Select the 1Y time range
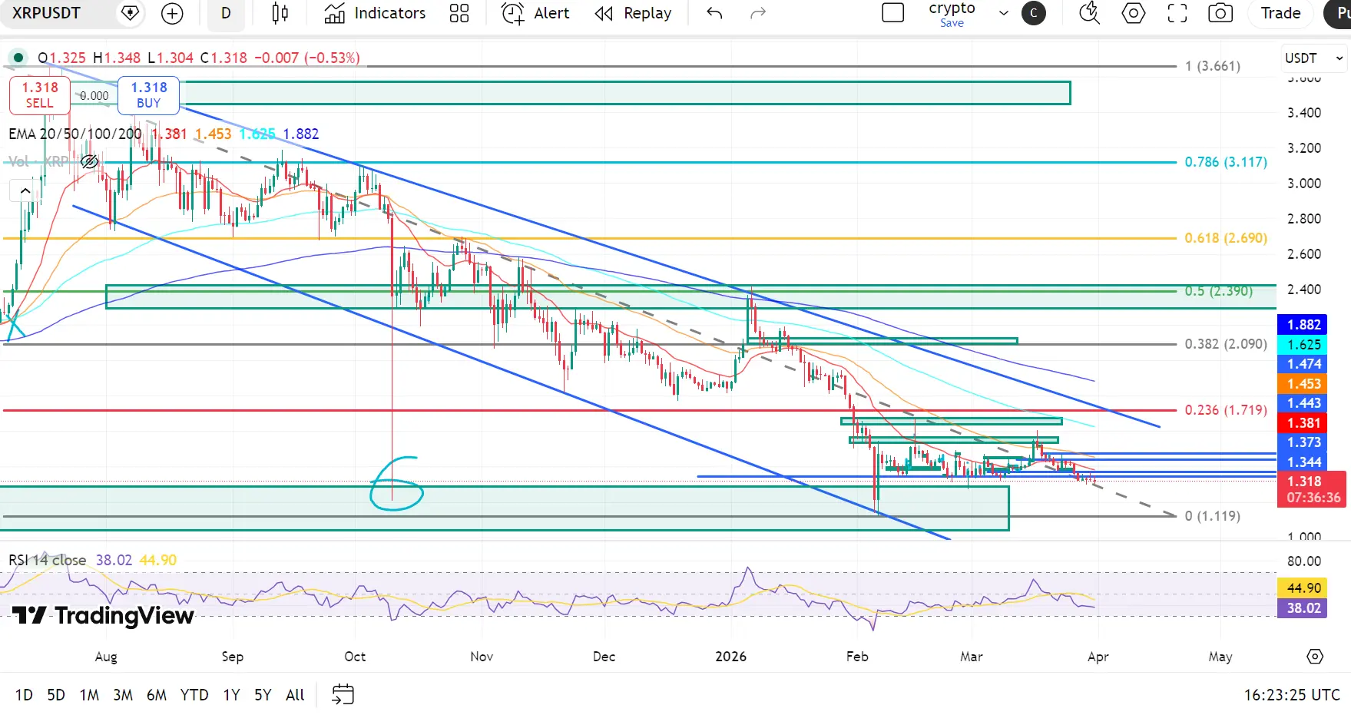This screenshot has height=715, width=1351. 231,695
